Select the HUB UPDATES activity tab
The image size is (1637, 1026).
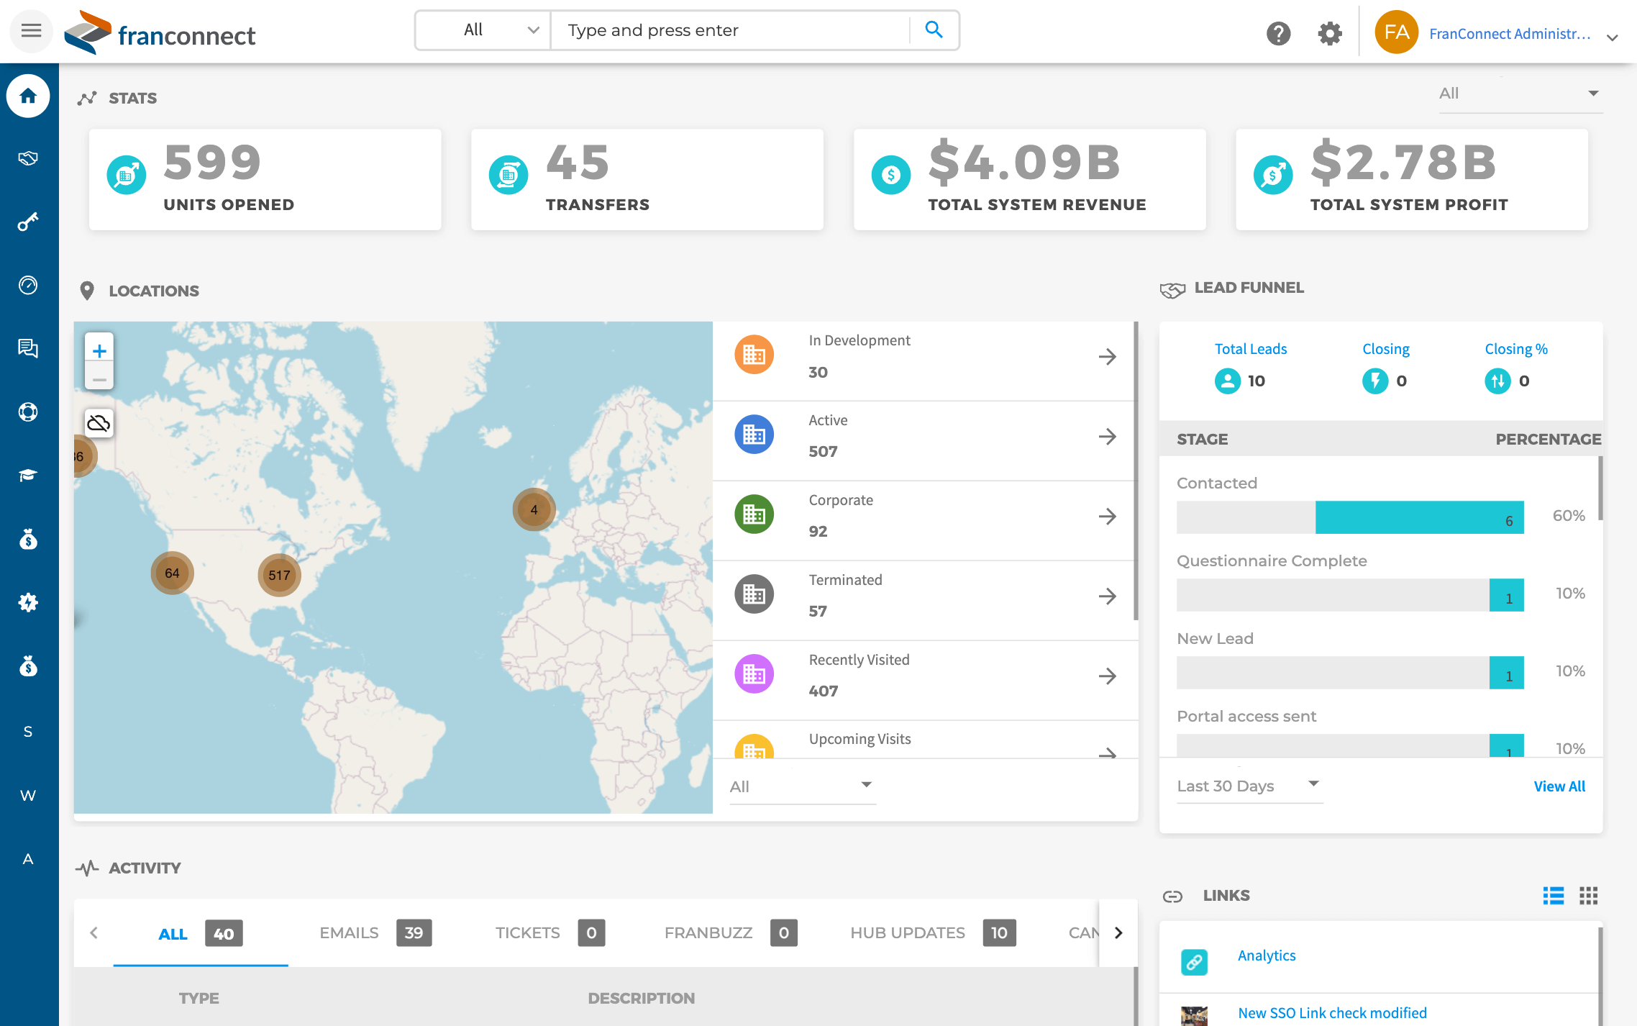[933, 933]
